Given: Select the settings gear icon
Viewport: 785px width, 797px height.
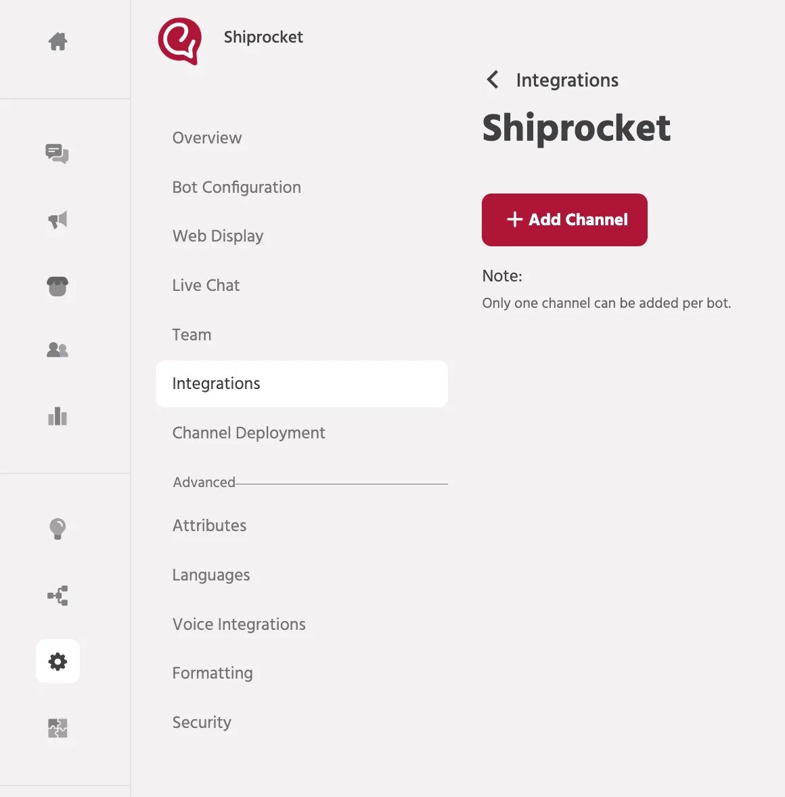Looking at the screenshot, I should coord(58,661).
